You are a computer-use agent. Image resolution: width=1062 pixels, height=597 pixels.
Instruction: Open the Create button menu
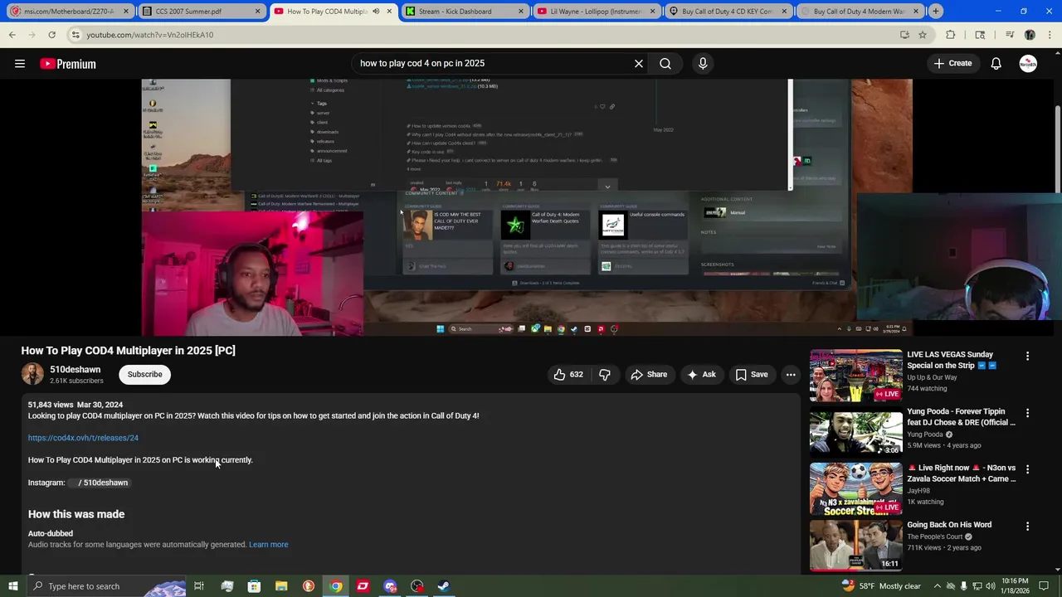[x=952, y=64]
